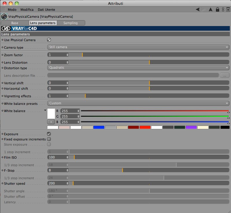This screenshot has height=213, width=231.
Task: Click the VrayPhysicalCamera object icon
Action: [x=4, y=16]
